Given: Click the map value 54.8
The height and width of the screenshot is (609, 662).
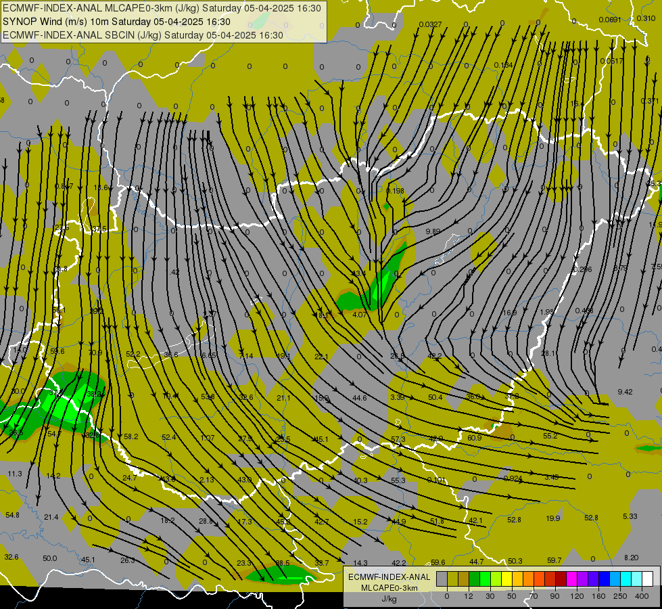Looking at the screenshot, I should point(12,515).
